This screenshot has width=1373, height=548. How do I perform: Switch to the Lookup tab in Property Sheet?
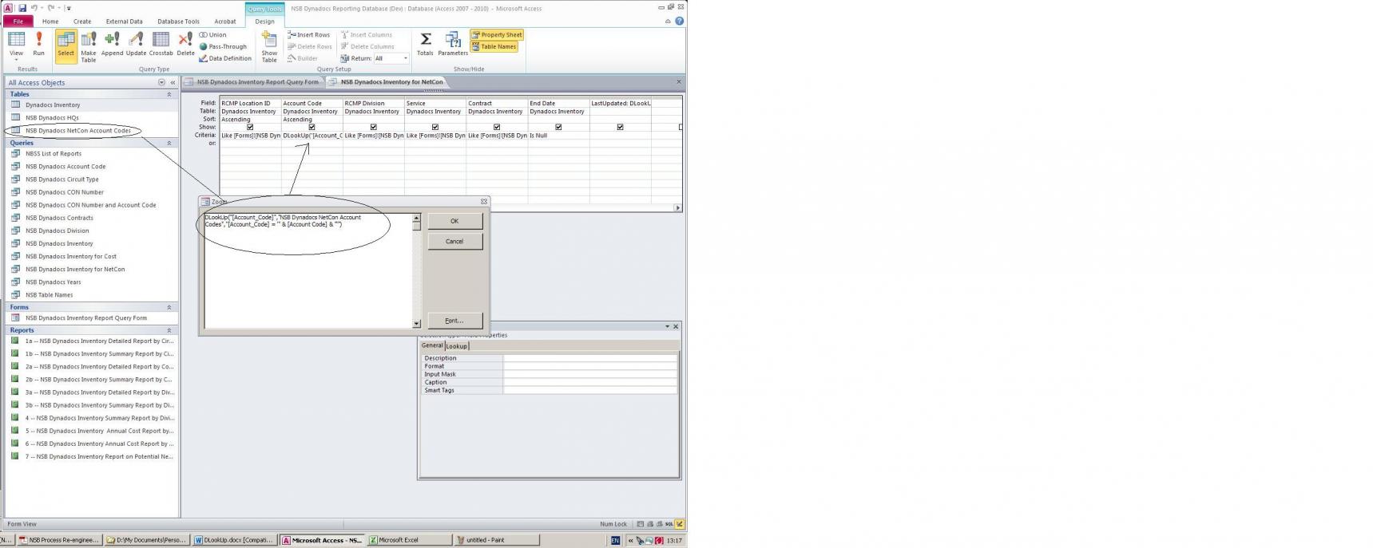click(457, 346)
